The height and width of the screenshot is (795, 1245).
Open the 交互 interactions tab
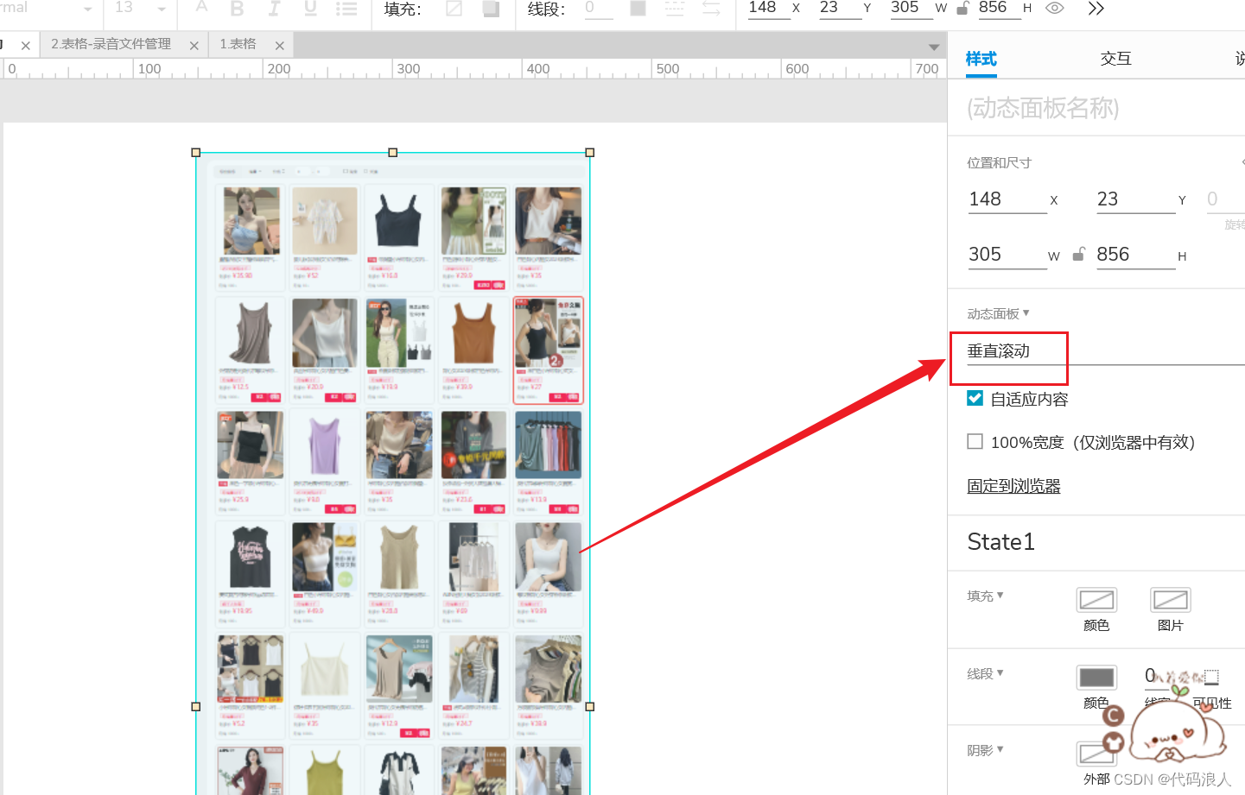coord(1115,59)
